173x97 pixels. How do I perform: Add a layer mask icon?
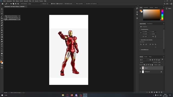click(152, 92)
